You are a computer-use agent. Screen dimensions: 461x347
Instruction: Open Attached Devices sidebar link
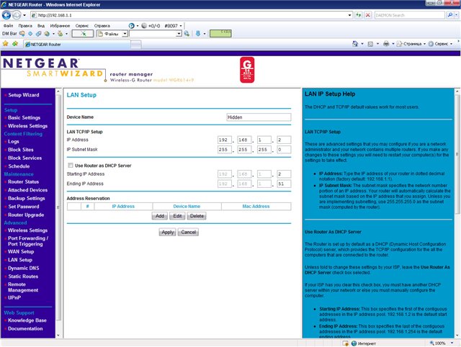[x=27, y=190]
